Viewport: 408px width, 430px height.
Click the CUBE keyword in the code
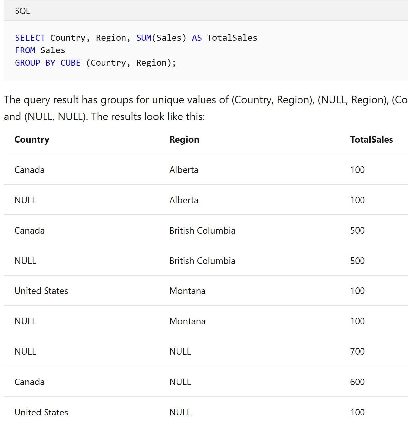pyautogui.click(x=70, y=63)
